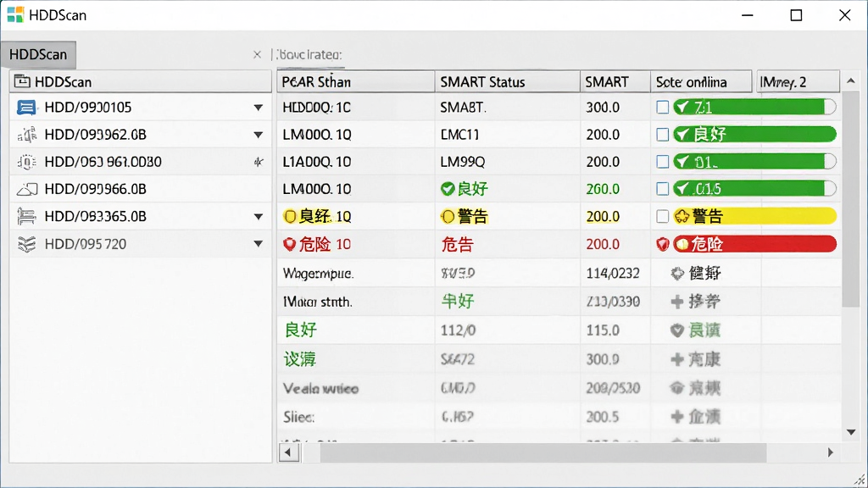The width and height of the screenshot is (868, 488).
Task: Tick the checkbox in HLDD0Q. 1C row
Action: click(x=662, y=108)
